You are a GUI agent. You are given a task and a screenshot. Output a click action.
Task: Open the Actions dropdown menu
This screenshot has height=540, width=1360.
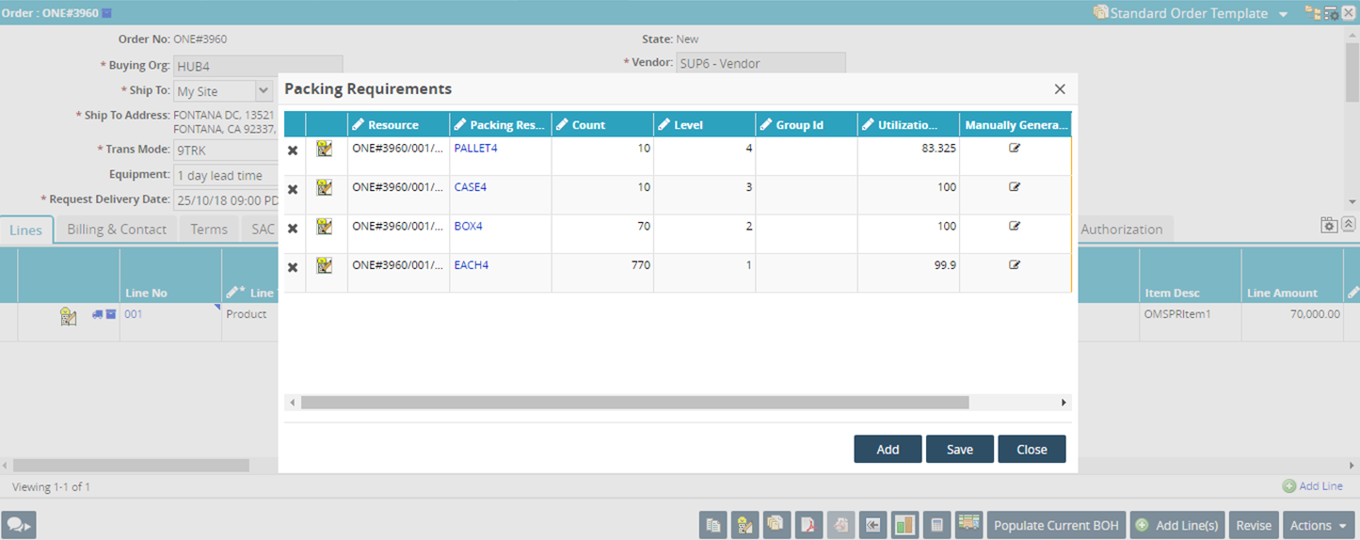[x=1319, y=525]
